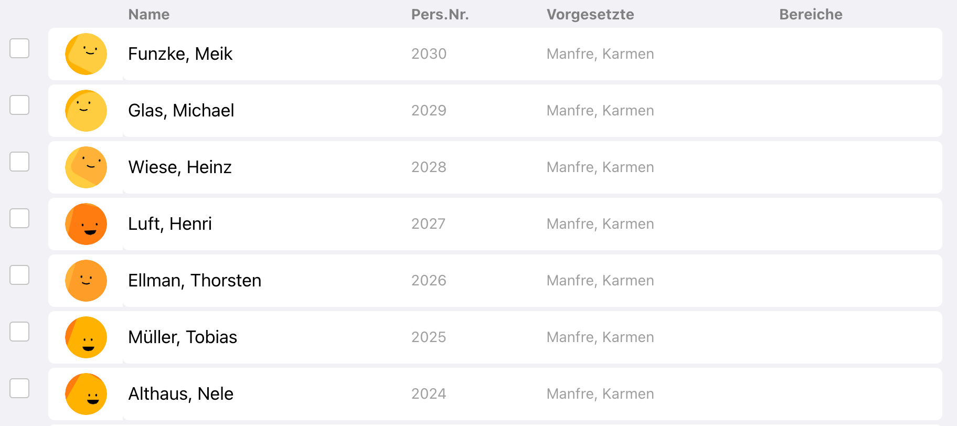Click personnel number 2028
The width and height of the screenshot is (957, 426).
429,167
